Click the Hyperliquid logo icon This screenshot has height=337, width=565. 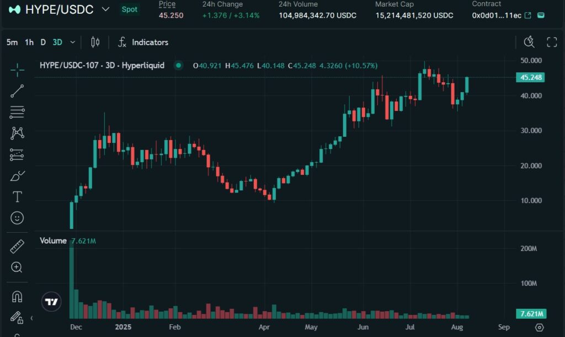14,9
